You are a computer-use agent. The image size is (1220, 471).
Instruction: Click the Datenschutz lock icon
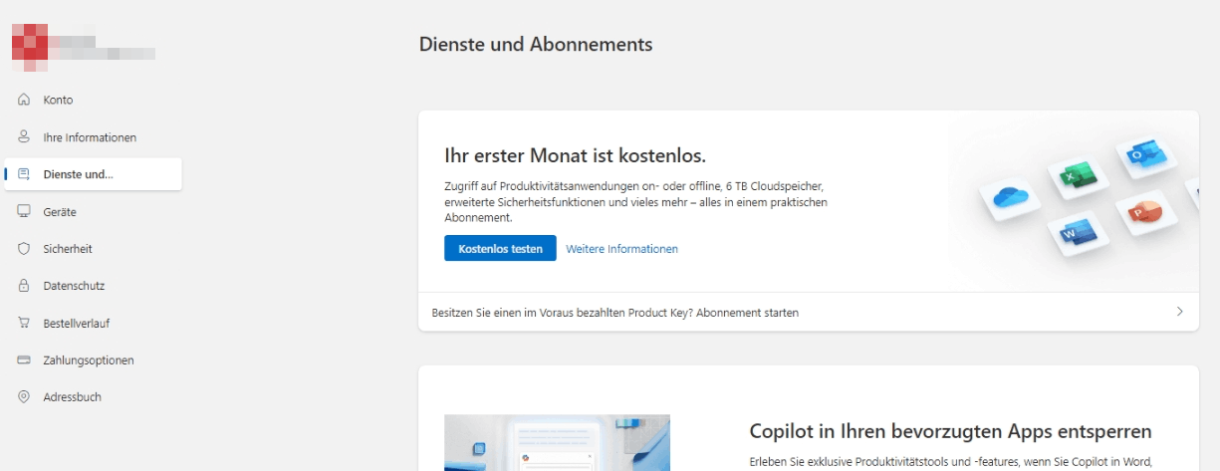coord(25,286)
